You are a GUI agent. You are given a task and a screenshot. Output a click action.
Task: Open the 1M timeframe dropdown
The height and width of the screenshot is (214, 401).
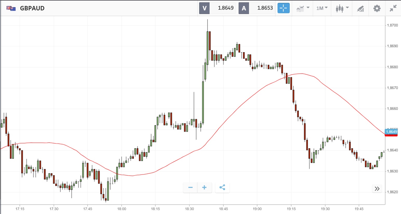point(322,8)
